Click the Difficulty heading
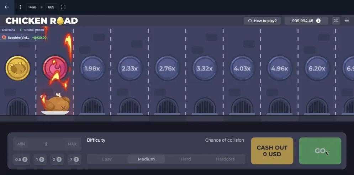The width and height of the screenshot is (354, 175). [96, 140]
